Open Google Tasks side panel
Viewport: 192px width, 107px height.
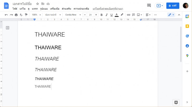(x=187, y=36)
